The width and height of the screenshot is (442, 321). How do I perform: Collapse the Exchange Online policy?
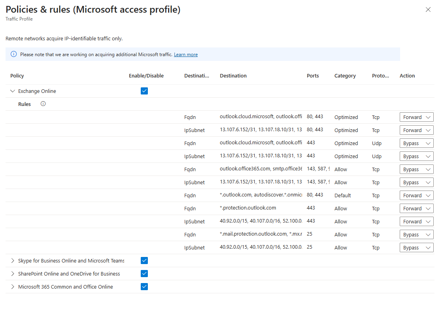(x=12, y=91)
